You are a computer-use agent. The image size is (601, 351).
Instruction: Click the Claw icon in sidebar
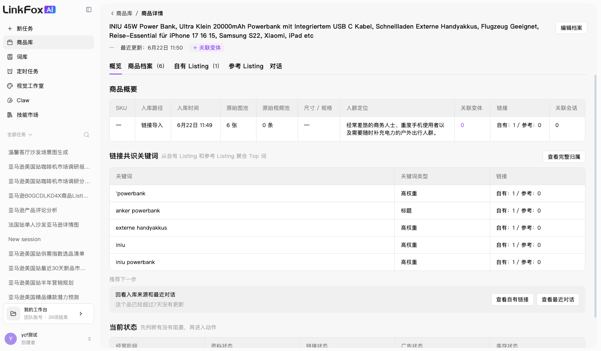[x=10, y=100]
